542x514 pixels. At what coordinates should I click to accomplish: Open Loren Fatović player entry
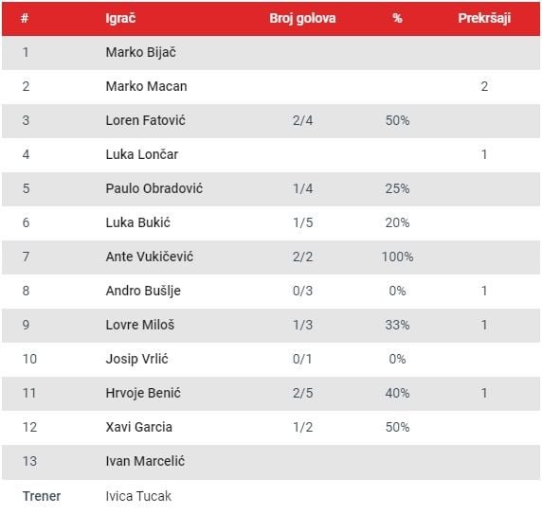(146, 120)
